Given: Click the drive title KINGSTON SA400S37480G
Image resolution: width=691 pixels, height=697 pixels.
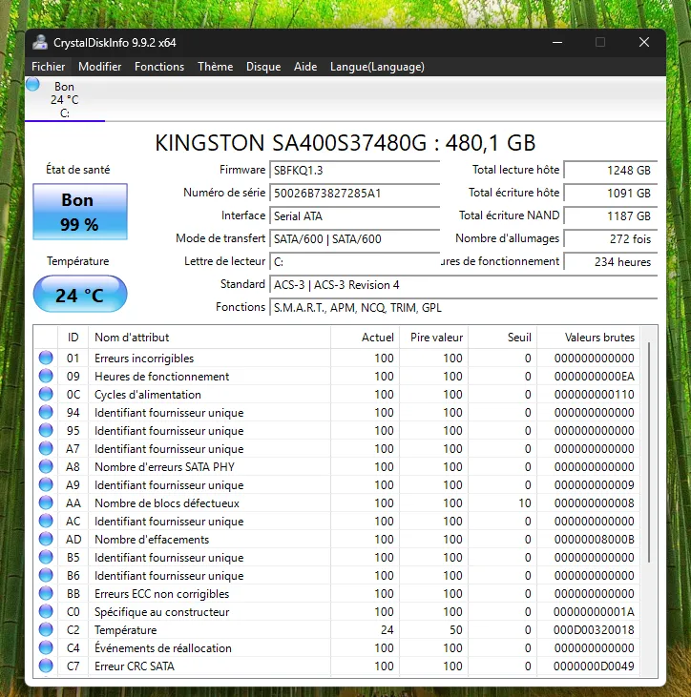Looking at the screenshot, I should click(345, 143).
